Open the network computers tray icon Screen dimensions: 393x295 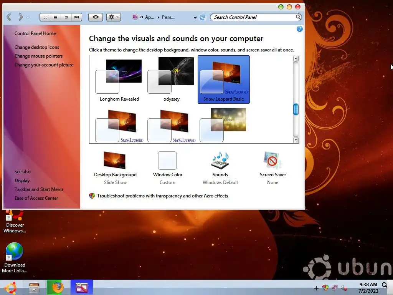pyautogui.click(x=335, y=288)
